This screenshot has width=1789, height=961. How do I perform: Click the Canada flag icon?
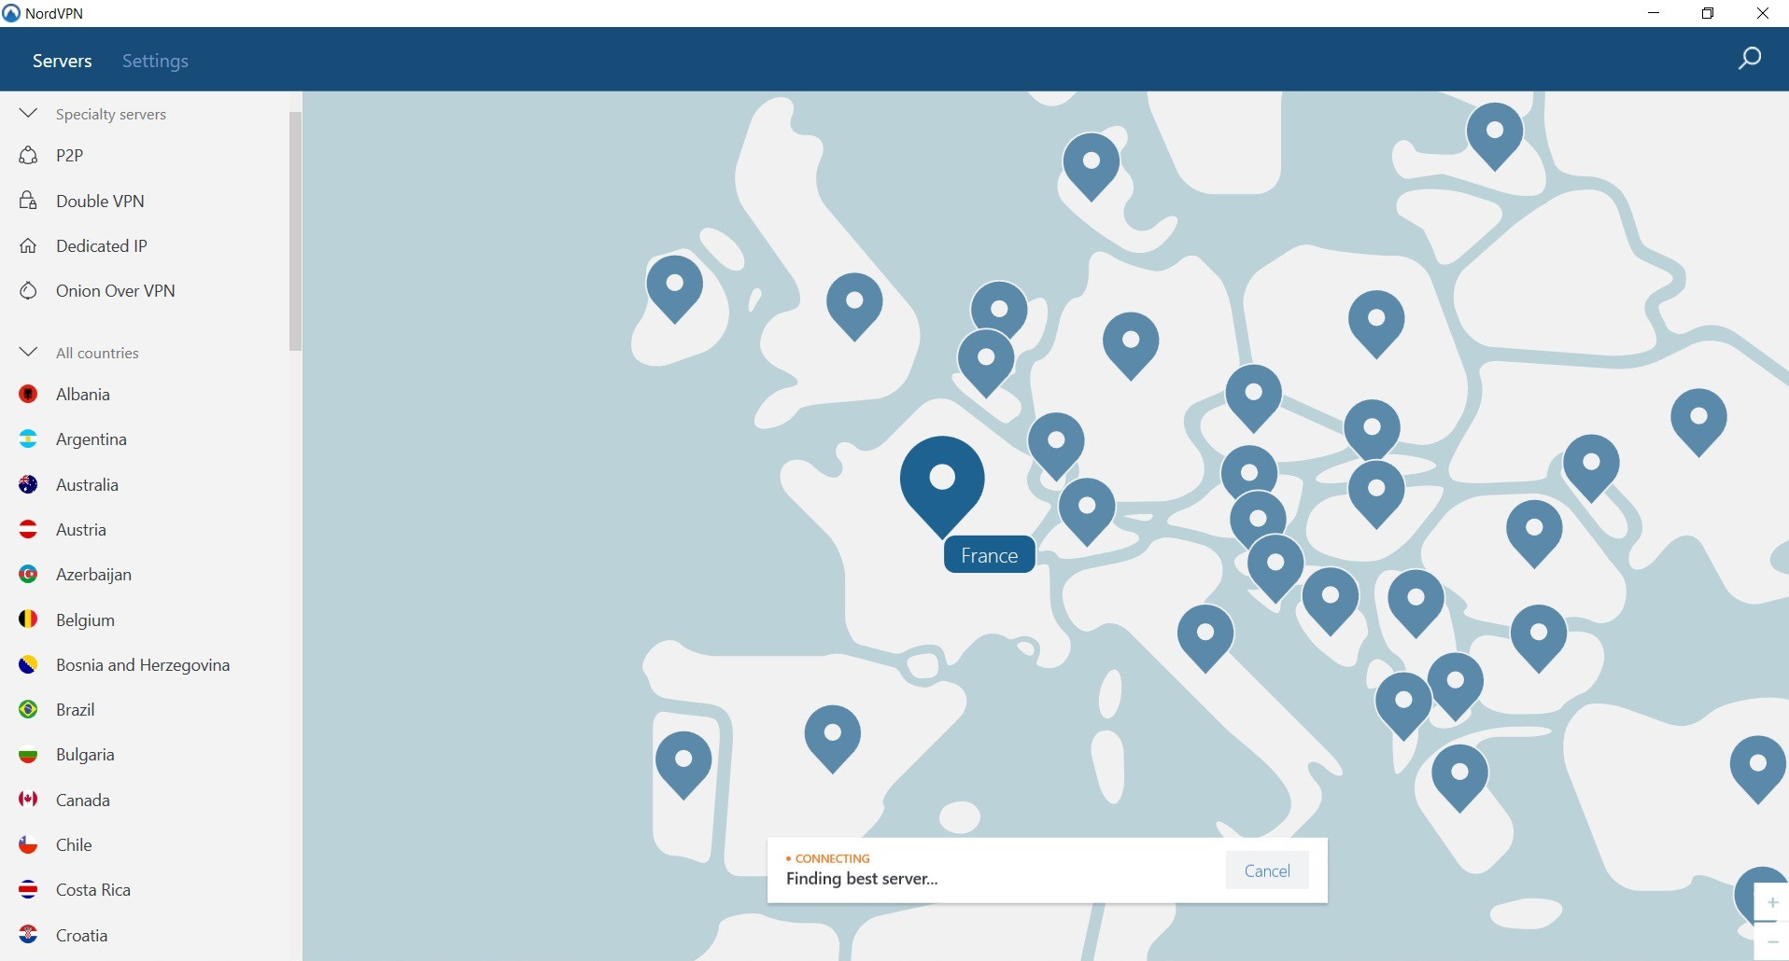point(28,800)
